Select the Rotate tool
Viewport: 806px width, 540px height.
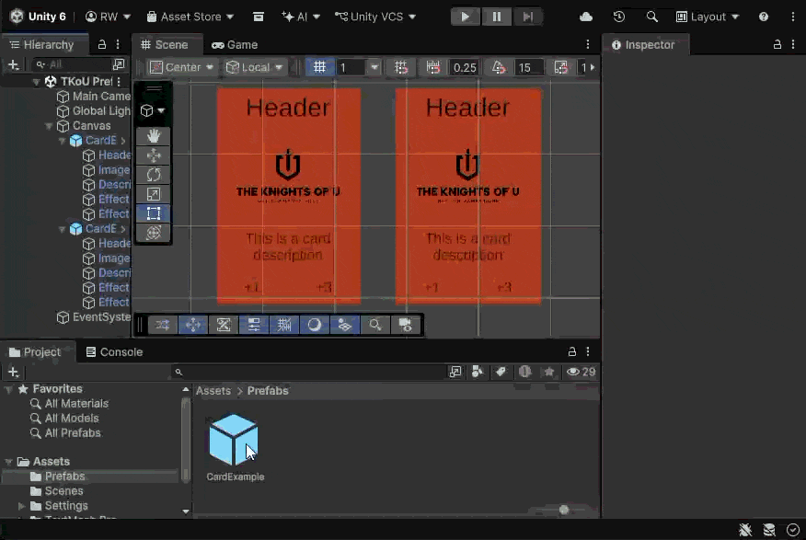click(153, 175)
